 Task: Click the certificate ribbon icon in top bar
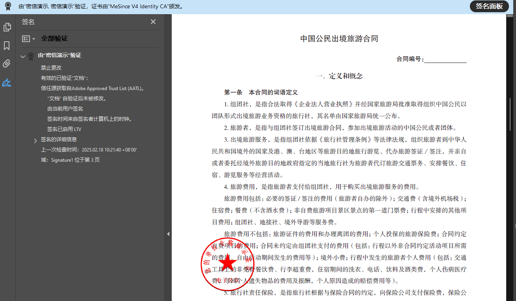coord(7,6)
